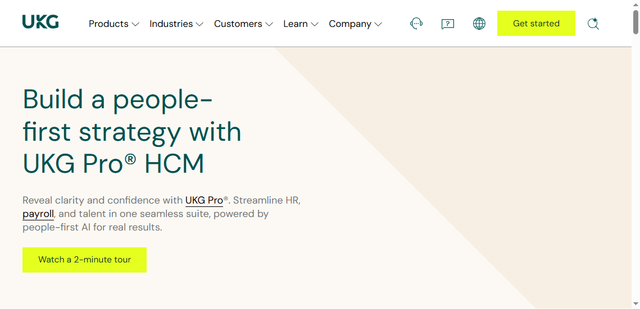Open the globe language selector icon
This screenshot has height=309, width=640.
(x=479, y=24)
